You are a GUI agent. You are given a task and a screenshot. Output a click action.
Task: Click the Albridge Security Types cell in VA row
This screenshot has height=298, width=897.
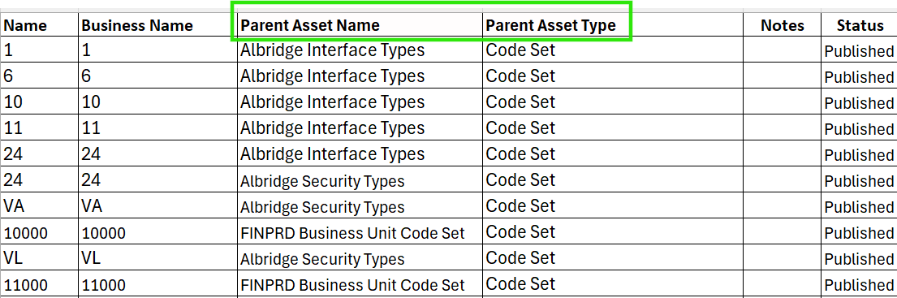[x=360, y=206]
